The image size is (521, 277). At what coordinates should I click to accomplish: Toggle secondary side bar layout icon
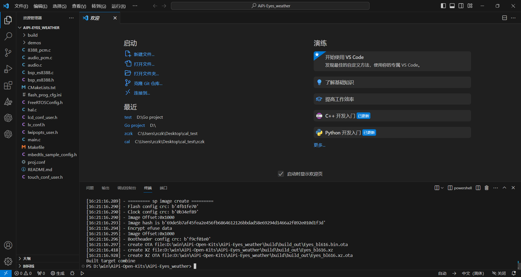point(461,6)
